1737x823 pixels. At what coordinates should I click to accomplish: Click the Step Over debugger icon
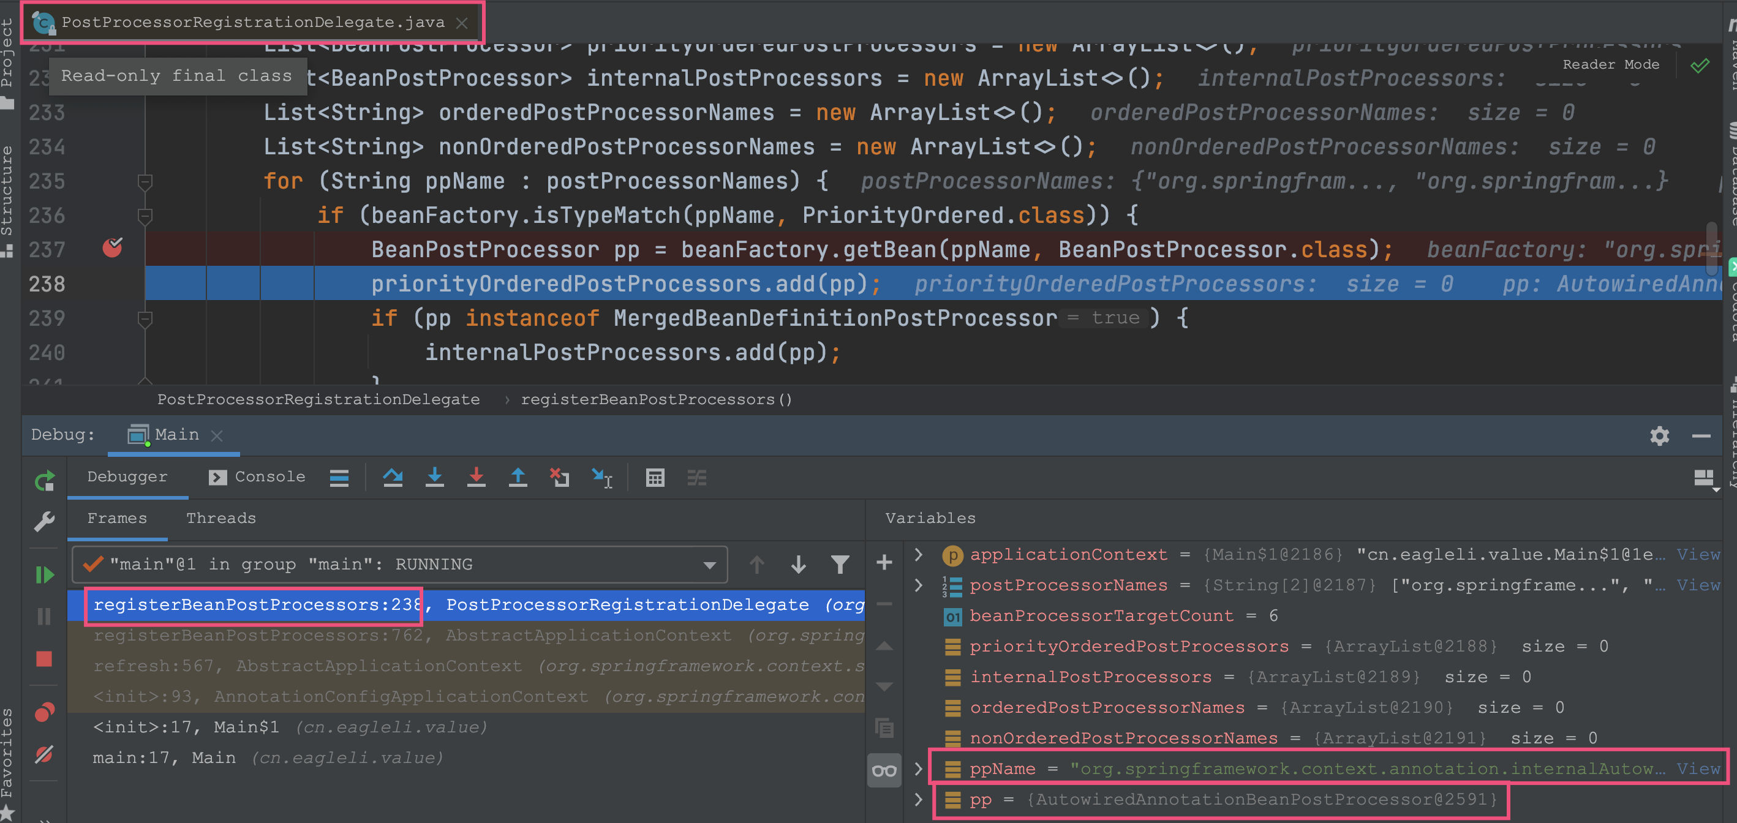(393, 478)
